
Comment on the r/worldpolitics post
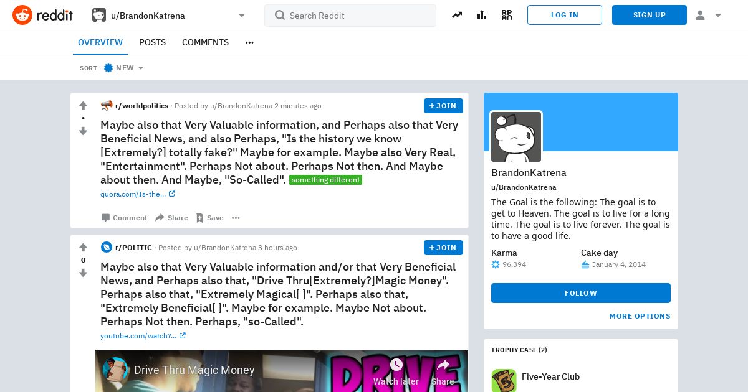(124, 218)
